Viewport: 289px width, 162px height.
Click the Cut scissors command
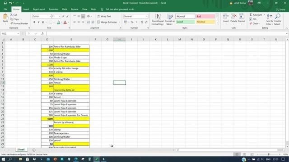click(14, 15)
